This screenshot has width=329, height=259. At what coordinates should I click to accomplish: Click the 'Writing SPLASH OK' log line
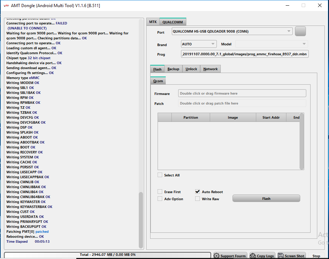(x=22, y=133)
